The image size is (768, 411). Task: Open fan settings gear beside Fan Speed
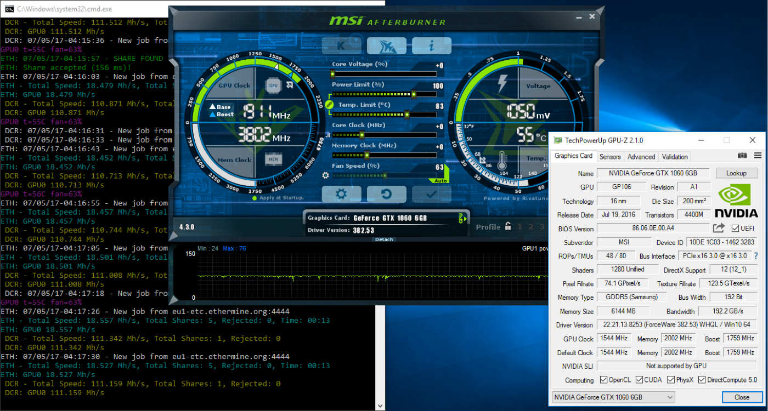click(325, 175)
